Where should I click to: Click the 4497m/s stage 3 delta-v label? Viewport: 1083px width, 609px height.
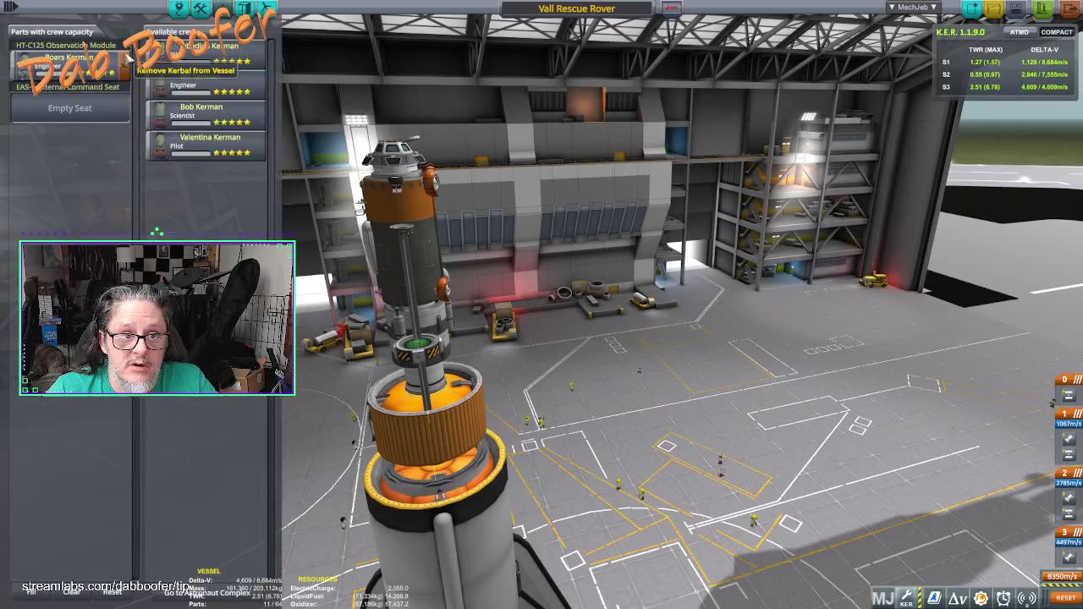coord(1068,542)
